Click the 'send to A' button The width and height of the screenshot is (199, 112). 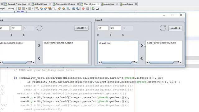click(x=175, y=28)
